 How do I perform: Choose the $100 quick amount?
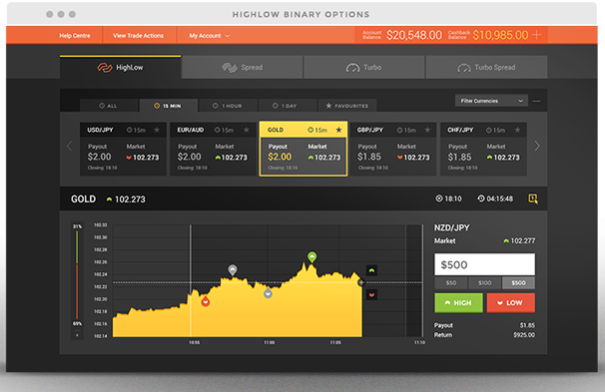(x=485, y=283)
